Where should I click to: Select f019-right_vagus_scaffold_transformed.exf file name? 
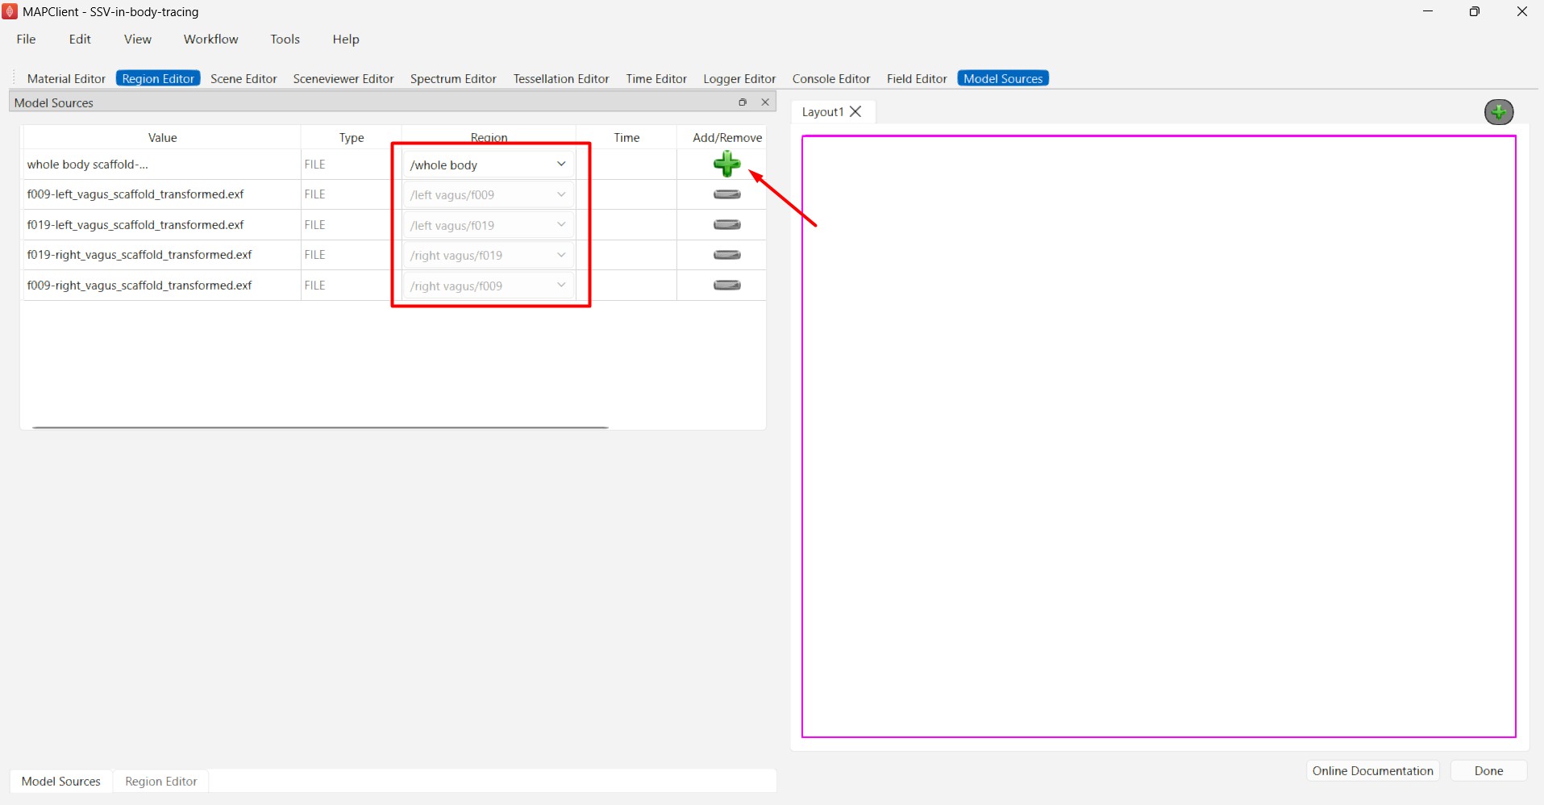[139, 255]
